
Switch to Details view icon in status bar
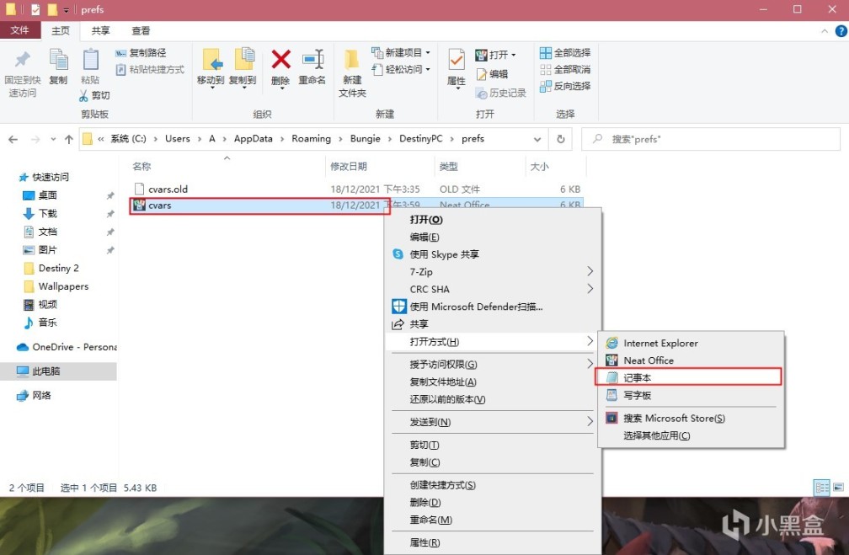(821, 488)
